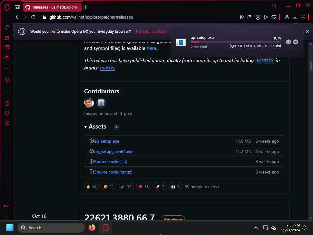The image size is (313, 235).
Task: Click the How do I do that link
Action: pyautogui.click(x=151, y=32)
